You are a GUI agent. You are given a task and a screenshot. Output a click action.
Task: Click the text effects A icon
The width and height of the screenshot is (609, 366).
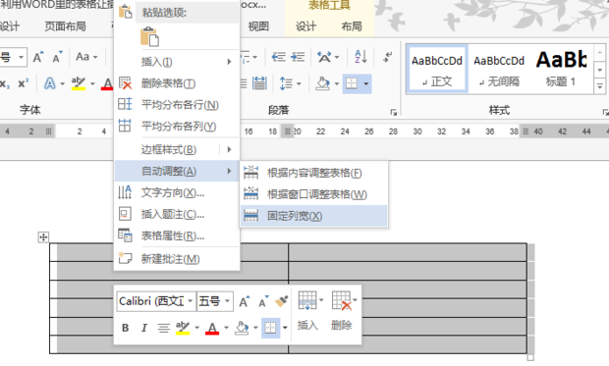coord(50,83)
